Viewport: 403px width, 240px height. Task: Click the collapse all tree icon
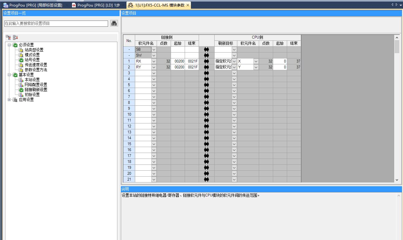point(15,37)
